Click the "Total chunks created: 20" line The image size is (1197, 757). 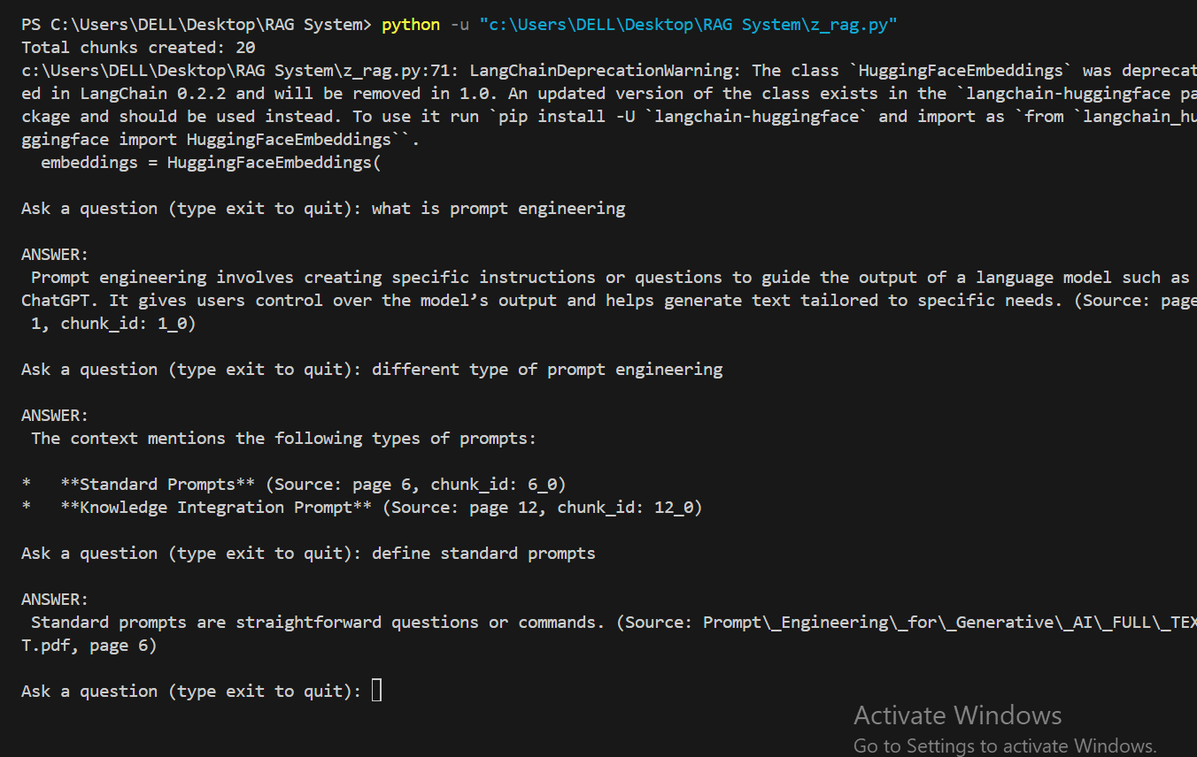pos(138,48)
